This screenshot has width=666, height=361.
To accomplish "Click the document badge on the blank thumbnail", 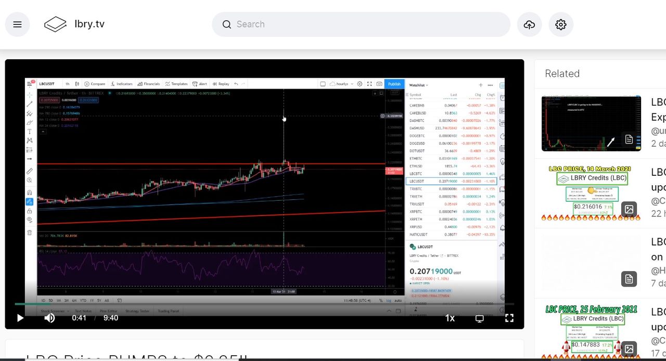I will (x=629, y=279).
